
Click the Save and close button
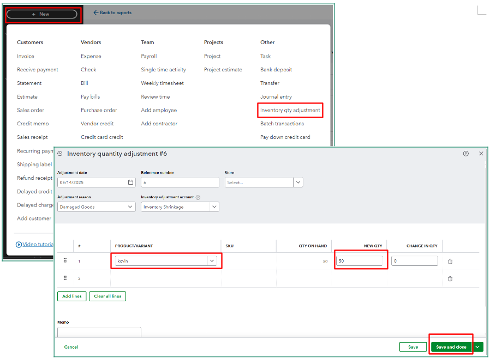pos(451,347)
